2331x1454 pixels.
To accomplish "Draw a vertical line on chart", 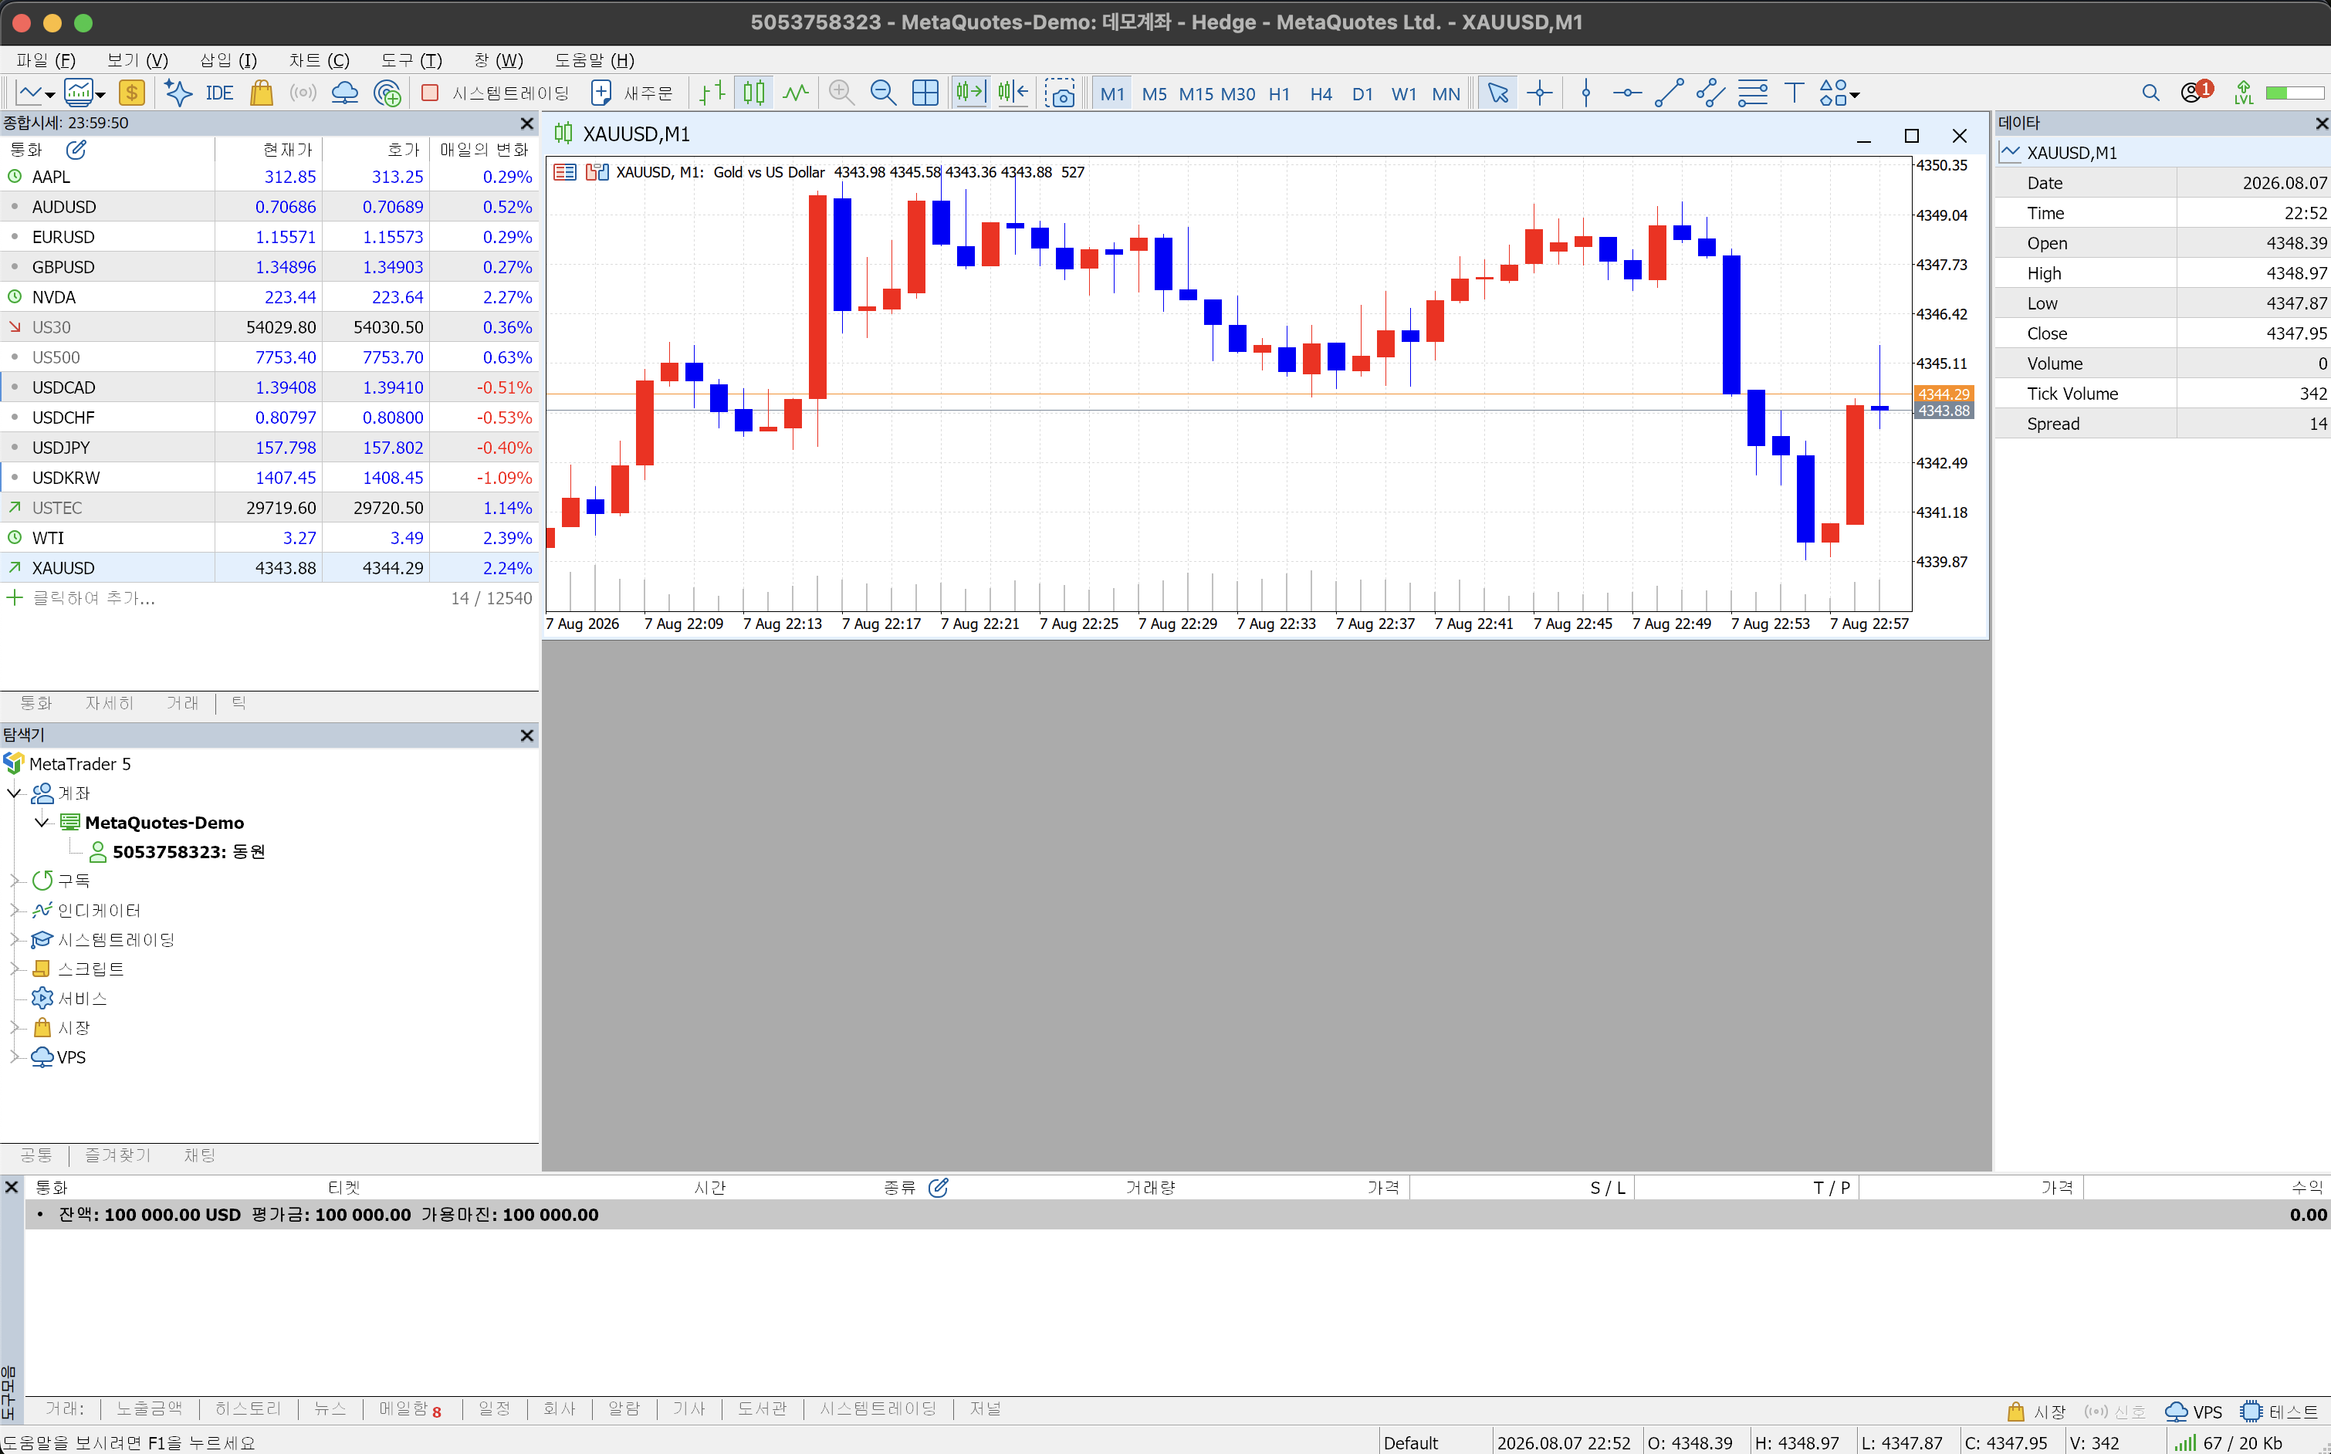I will click(x=1587, y=93).
